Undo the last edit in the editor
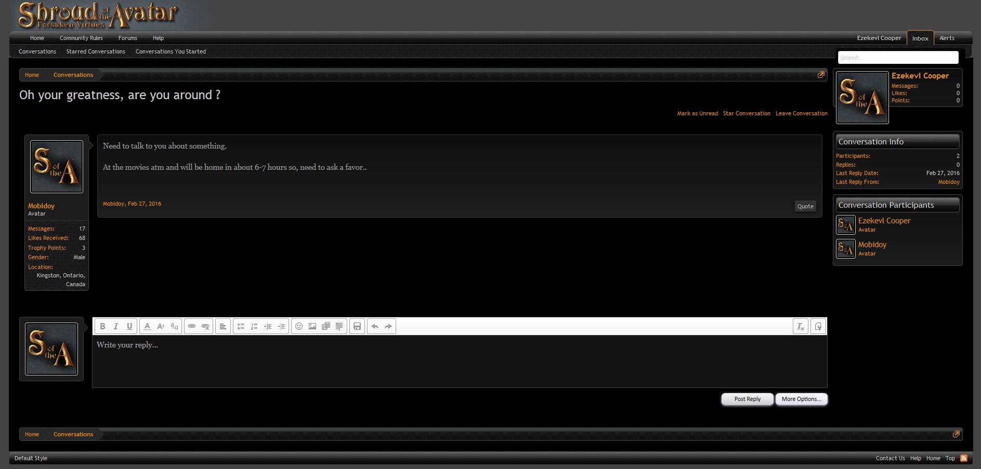 coord(375,326)
